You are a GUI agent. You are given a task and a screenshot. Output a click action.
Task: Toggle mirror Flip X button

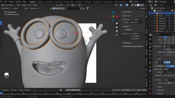click(x=165, y=42)
